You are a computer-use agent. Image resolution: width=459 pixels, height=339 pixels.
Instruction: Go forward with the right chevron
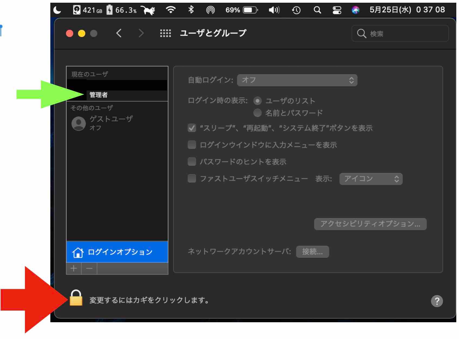click(x=141, y=33)
